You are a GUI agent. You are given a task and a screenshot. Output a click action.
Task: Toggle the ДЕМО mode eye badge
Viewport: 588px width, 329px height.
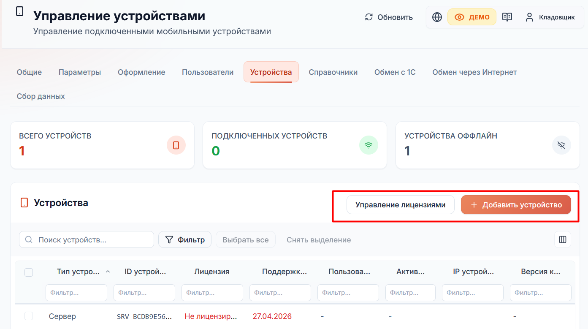pos(471,17)
